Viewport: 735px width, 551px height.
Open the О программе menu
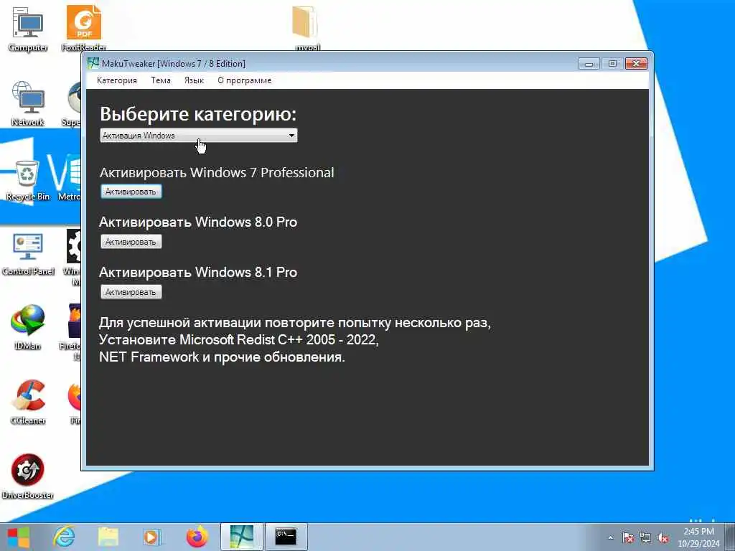point(244,80)
